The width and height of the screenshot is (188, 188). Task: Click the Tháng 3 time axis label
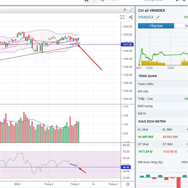[75, 184]
